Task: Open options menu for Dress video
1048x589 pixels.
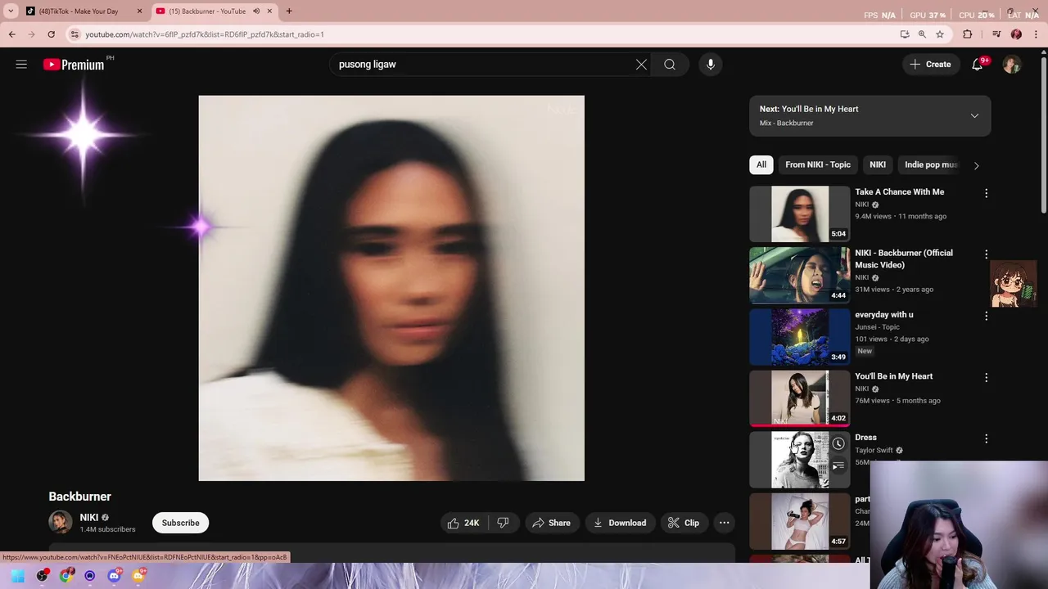Action: pos(986,438)
